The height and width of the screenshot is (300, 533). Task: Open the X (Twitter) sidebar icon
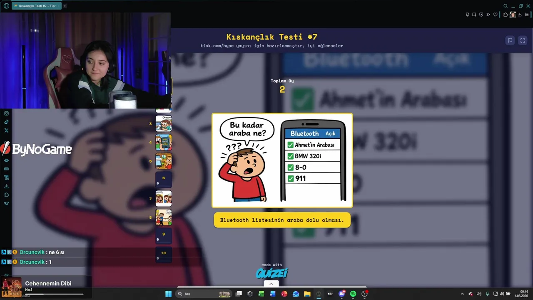point(6,130)
